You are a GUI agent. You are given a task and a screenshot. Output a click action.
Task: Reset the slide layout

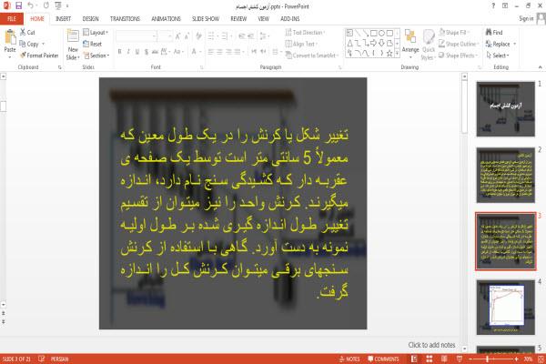pos(92,44)
